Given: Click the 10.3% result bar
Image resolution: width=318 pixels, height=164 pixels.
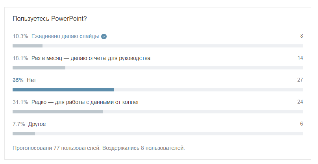Looking at the screenshot, I should tap(28, 46).
